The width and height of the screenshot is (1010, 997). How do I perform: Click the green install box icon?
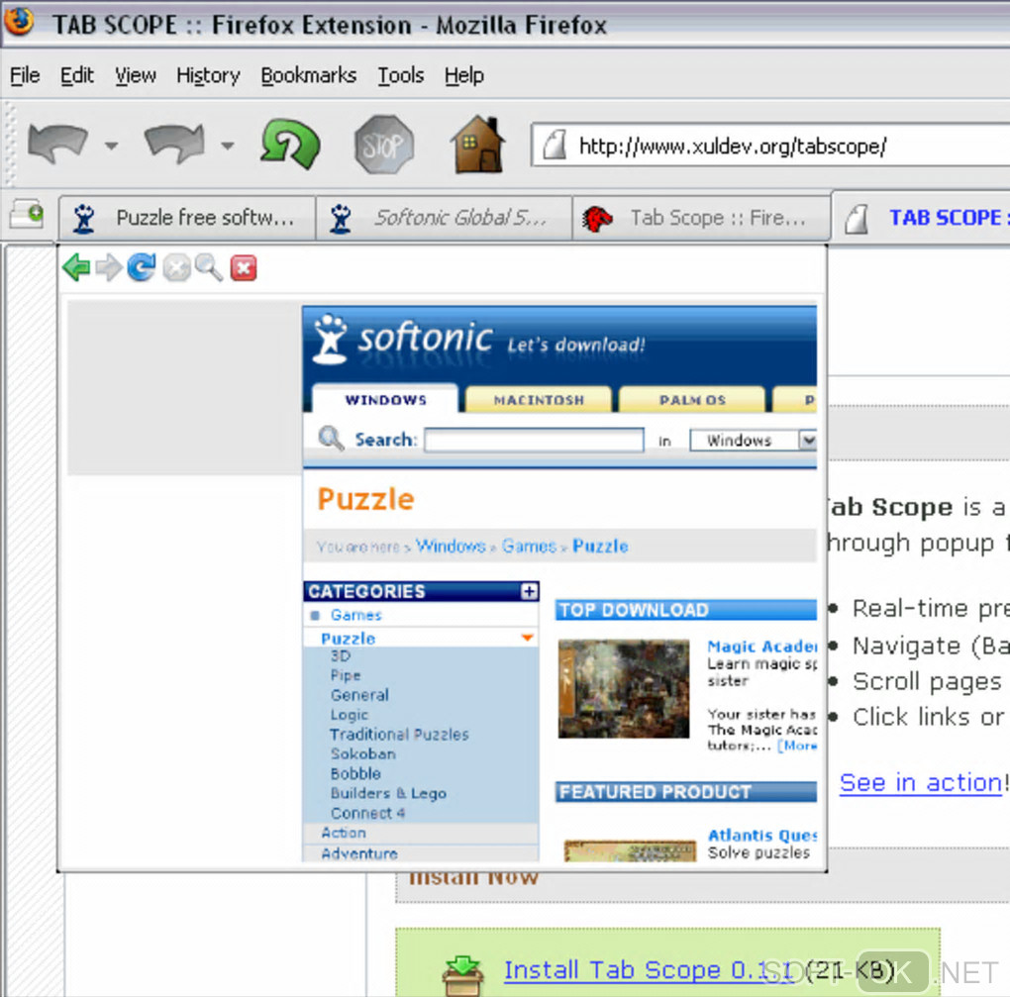pos(463,976)
